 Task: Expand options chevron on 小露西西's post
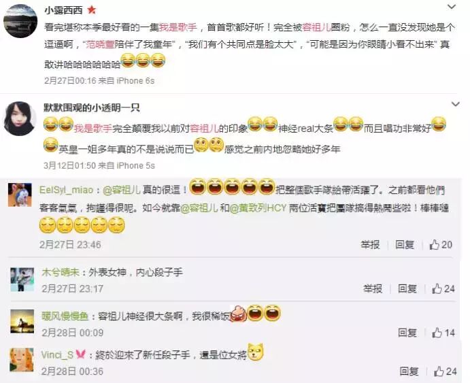click(452, 7)
